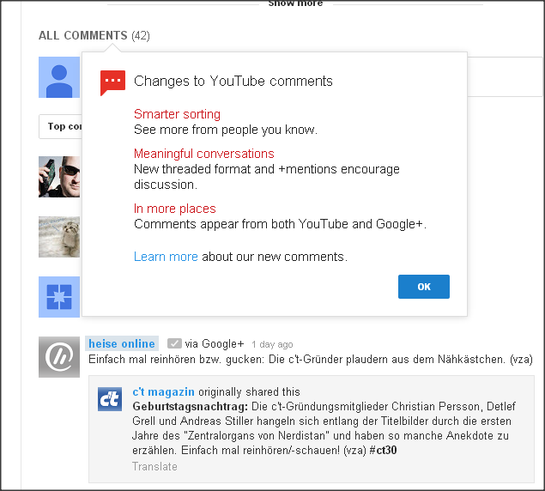
Task: Click the 1 day ago timestamp
Action: (272, 344)
